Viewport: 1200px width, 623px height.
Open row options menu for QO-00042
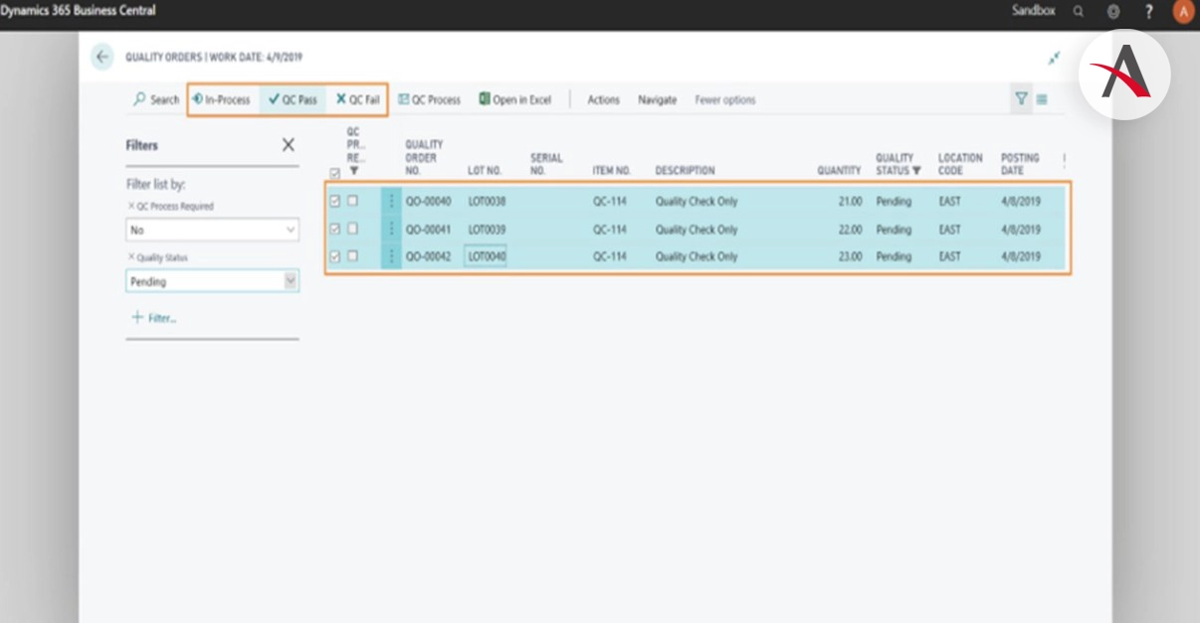391,256
